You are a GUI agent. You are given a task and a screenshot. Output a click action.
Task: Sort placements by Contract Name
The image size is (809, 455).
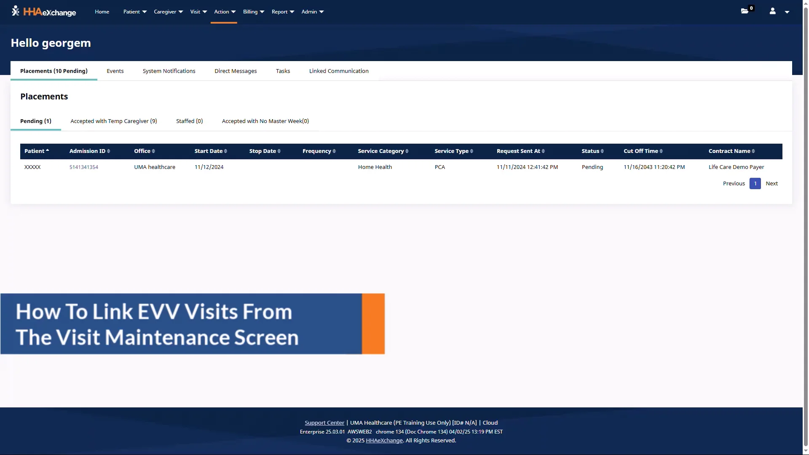(x=731, y=151)
